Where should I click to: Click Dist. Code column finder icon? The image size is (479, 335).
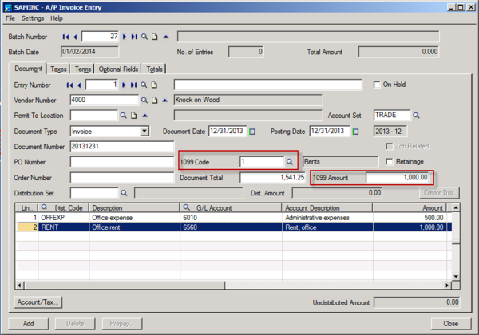[x=44, y=207]
